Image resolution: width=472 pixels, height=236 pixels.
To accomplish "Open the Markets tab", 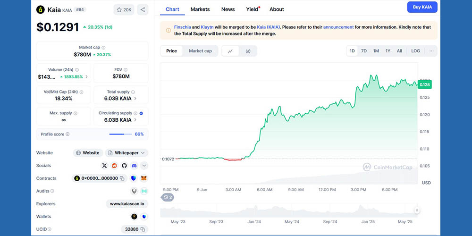I will [x=200, y=9].
